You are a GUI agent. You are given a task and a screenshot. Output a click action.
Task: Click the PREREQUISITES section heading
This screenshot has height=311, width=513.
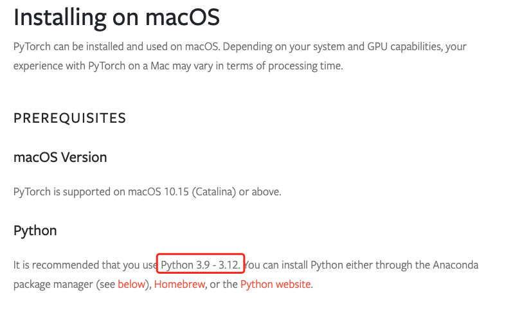point(69,118)
